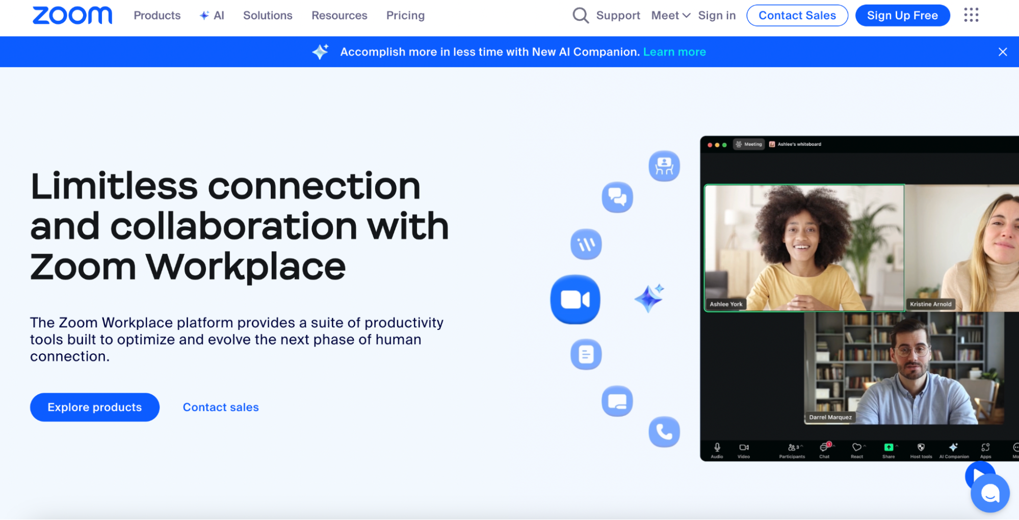Click the Video camera in meeting toolbar
Viewport: 1019px width, 520px height.
click(x=744, y=450)
